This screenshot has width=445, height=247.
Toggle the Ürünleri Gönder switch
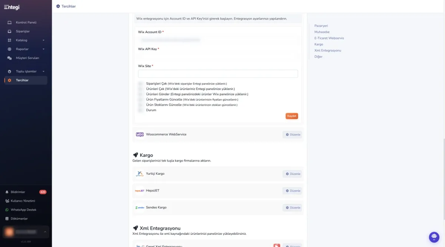[x=141, y=94]
